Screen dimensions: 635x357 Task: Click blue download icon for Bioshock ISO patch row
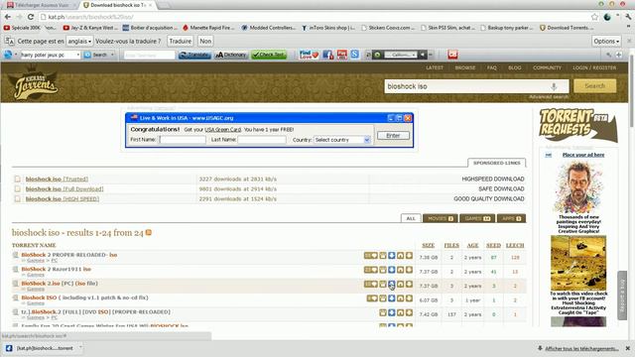(391, 298)
